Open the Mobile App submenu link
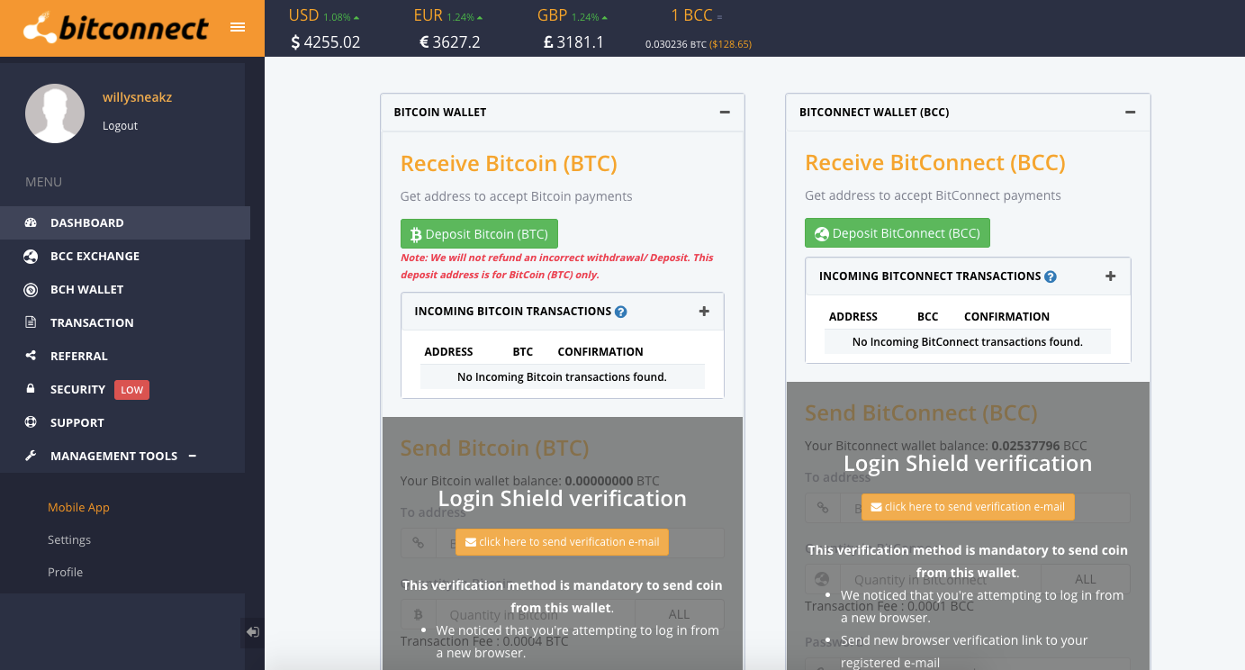The width and height of the screenshot is (1245, 670). click(78, 507)
